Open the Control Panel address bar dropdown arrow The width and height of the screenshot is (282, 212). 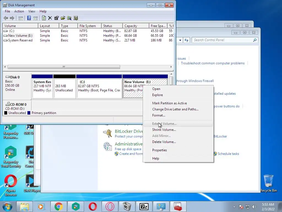point(180,40)
